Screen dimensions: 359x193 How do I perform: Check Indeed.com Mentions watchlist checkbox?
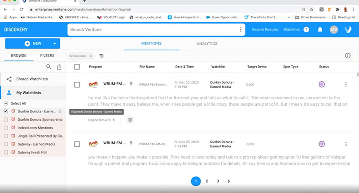point(6,128)
